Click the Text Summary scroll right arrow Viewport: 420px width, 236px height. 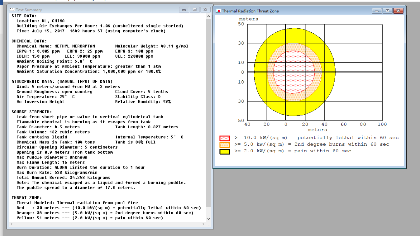(x=203, y=224)
